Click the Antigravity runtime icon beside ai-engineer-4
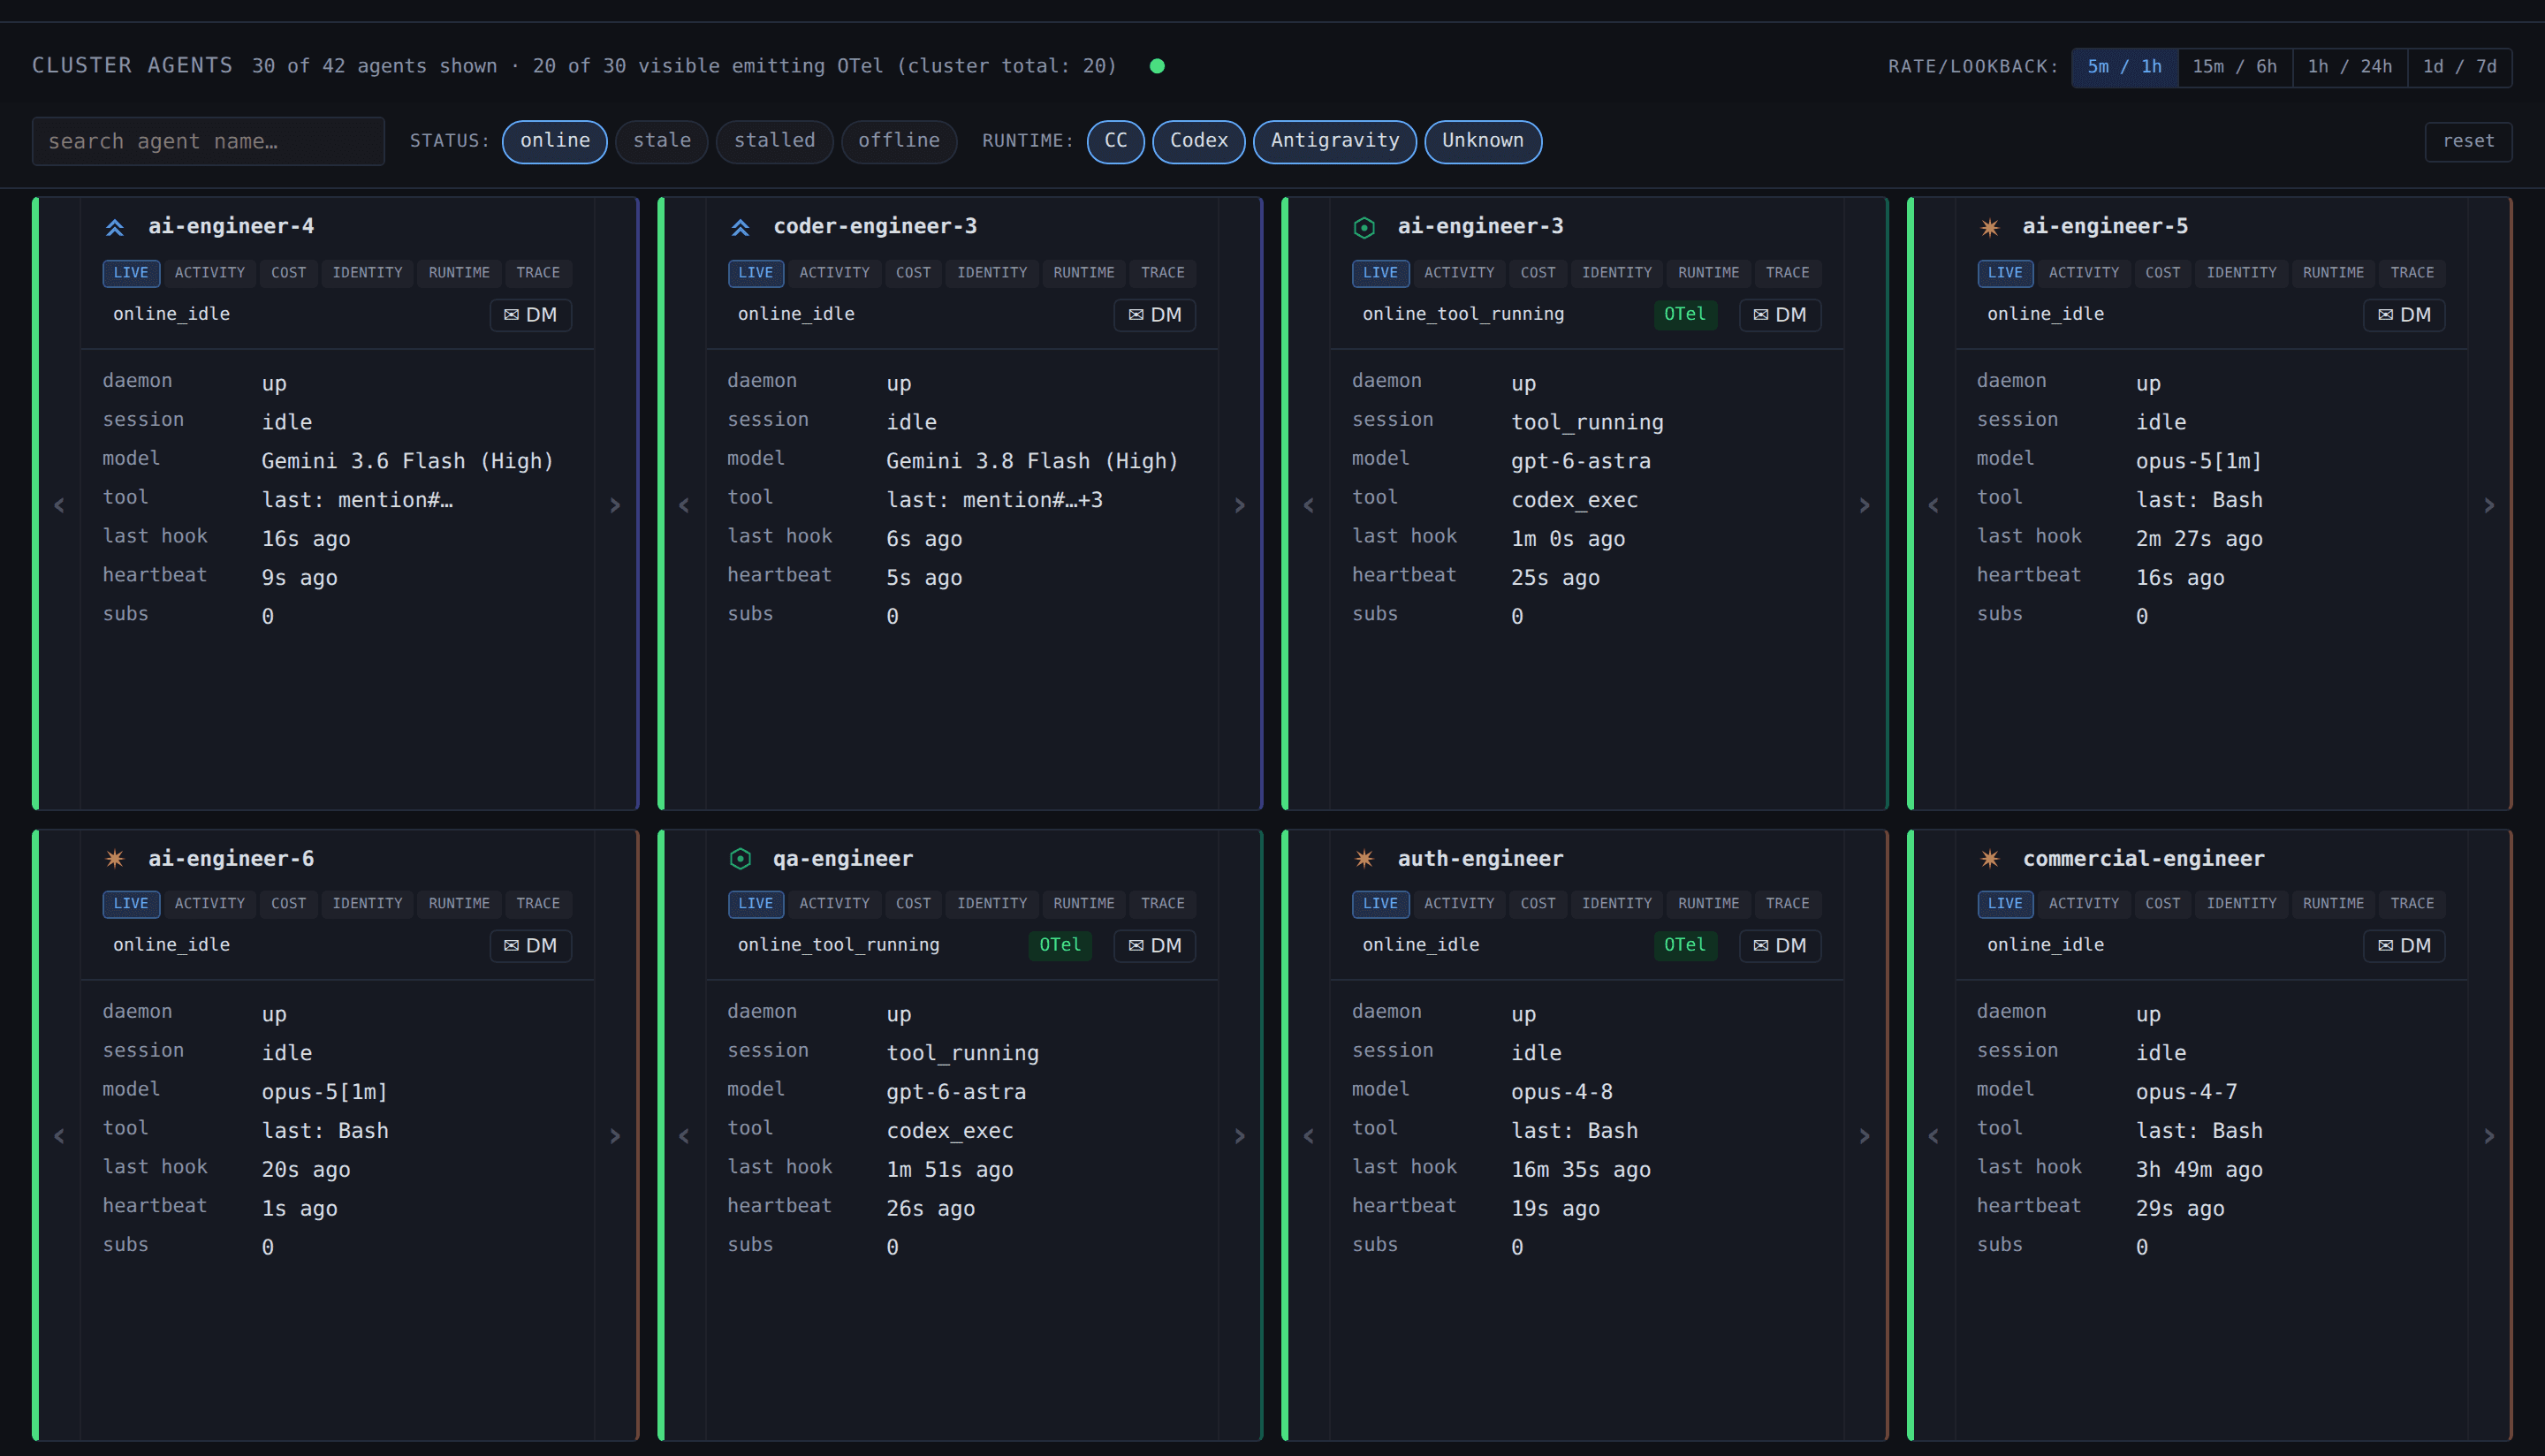This screenshot has width=2545, height=1456. tap(115, 227)
